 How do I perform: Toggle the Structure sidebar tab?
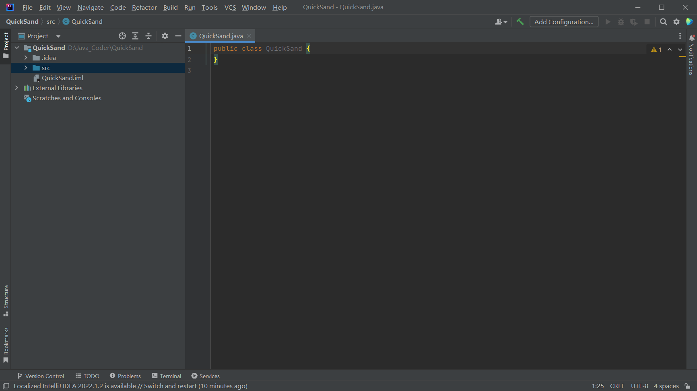(x=6, y=301)
